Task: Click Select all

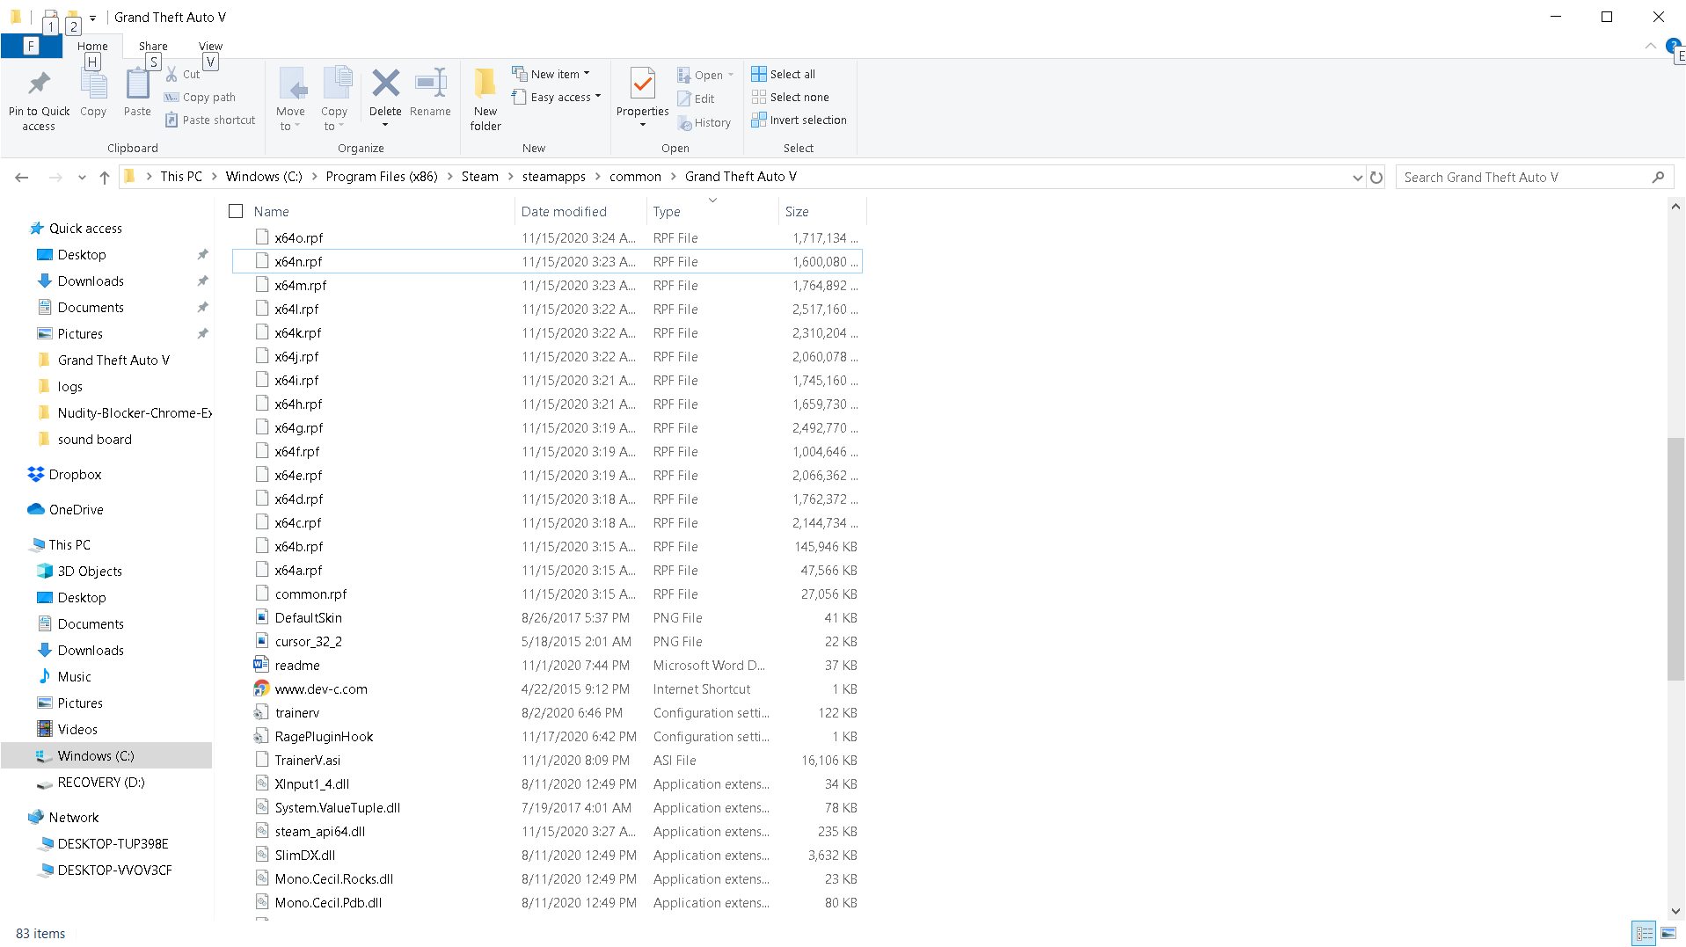Action: 784,74
